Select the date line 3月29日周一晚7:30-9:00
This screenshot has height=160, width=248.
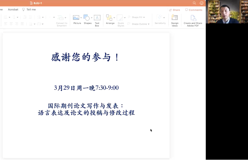86,88
